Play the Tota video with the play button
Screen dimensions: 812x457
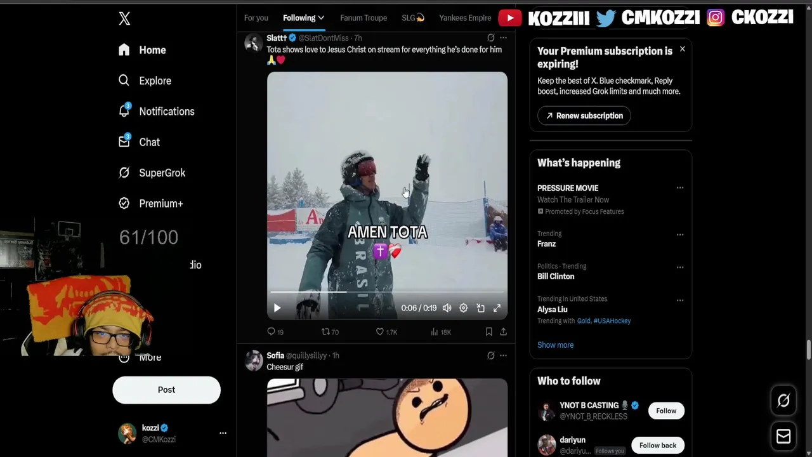(x=277, y=308)
